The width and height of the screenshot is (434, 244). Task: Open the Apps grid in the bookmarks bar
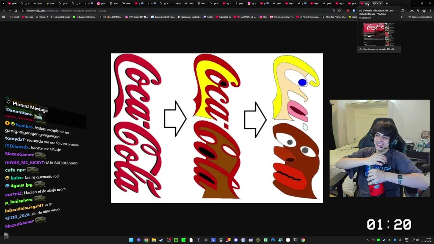pos(3,17)
